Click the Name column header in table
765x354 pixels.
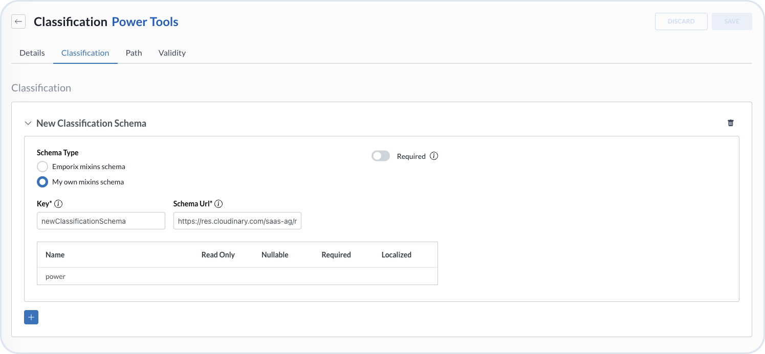click(x=55, y=255)
